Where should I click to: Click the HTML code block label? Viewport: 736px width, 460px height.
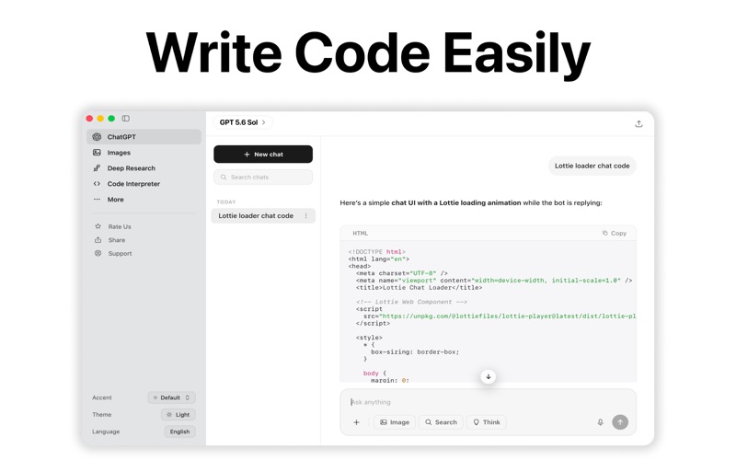(x=361, y=234)
